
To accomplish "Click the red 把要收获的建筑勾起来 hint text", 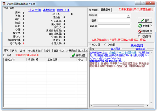I will pyautogui.click(x=27, y=55).
